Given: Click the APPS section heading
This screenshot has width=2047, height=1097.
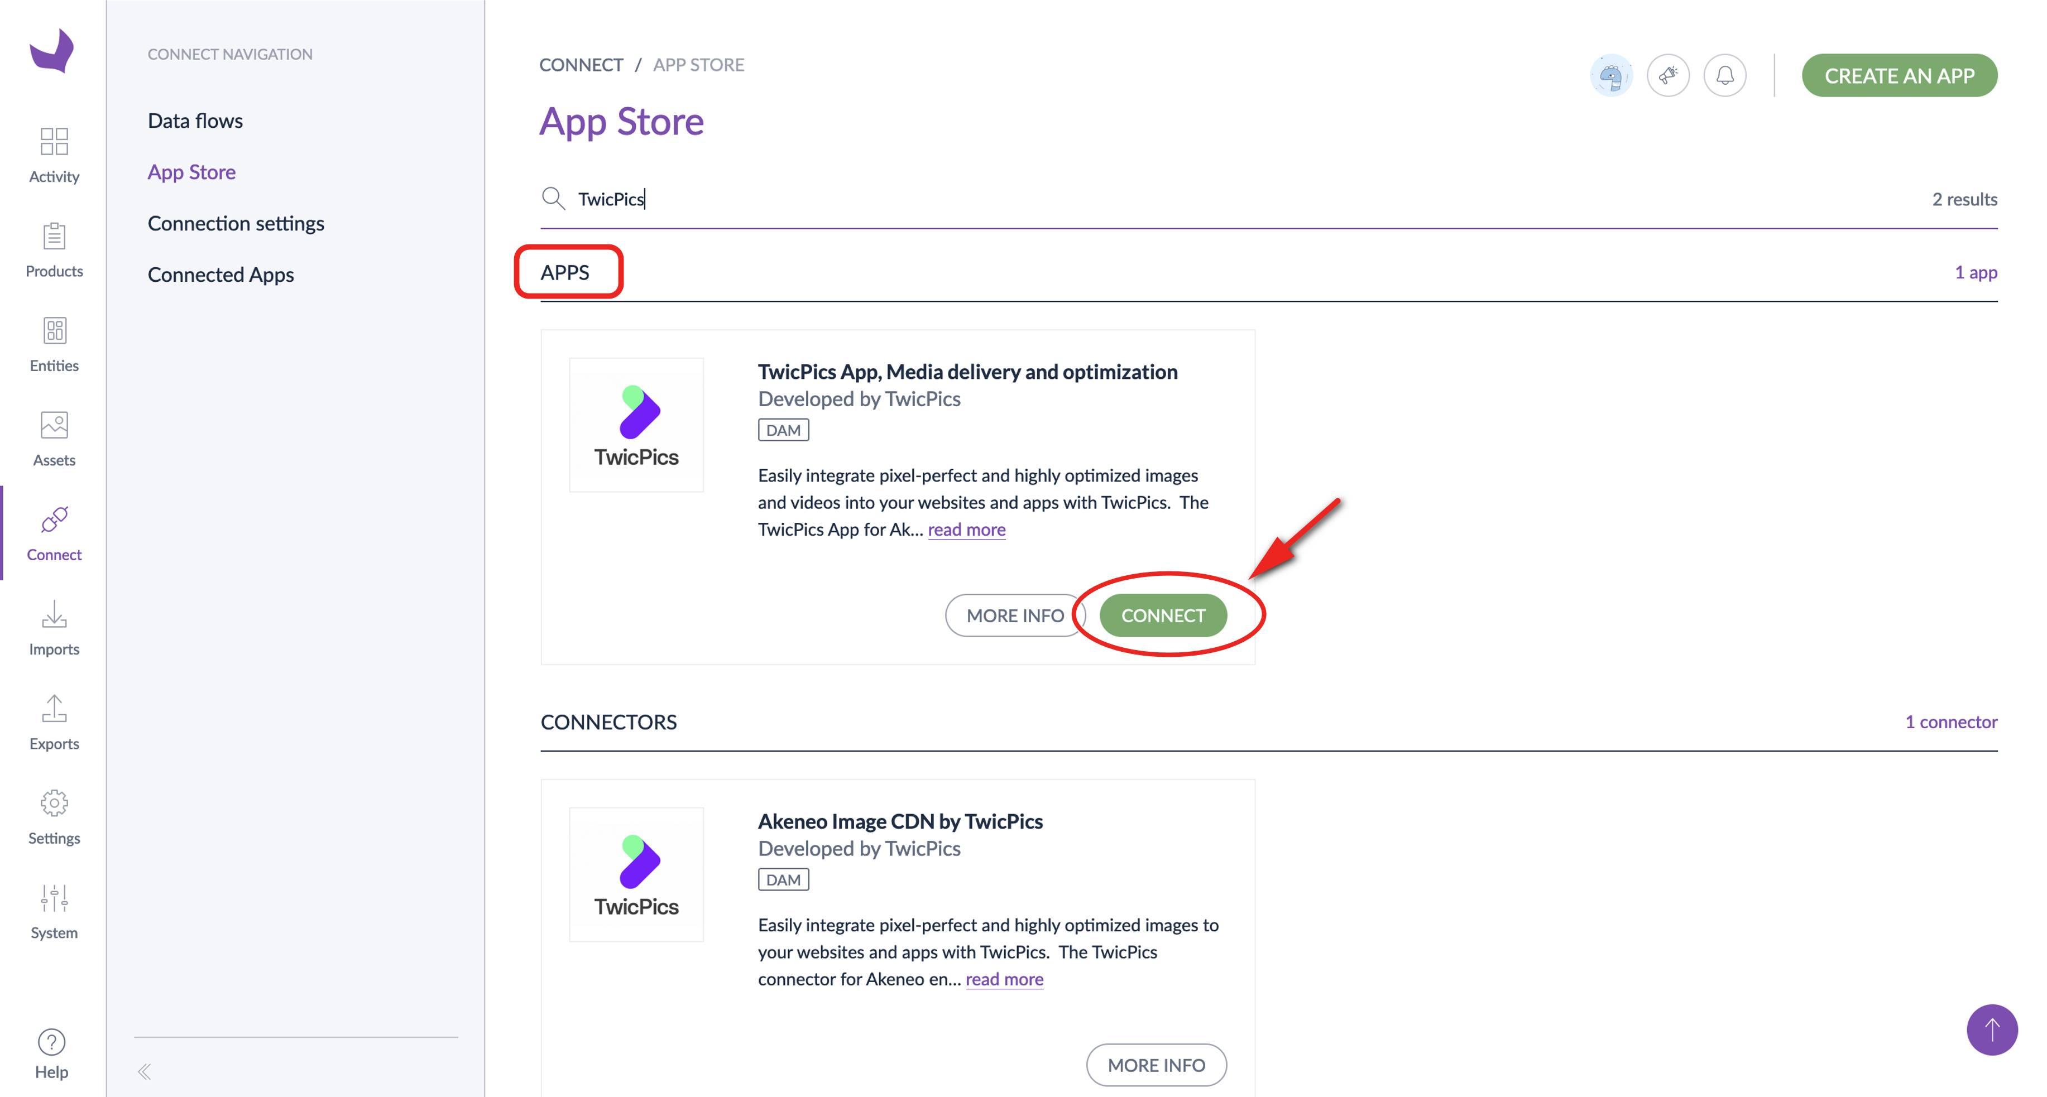Looking at the screenshot, I should click(x=565, y=272).
